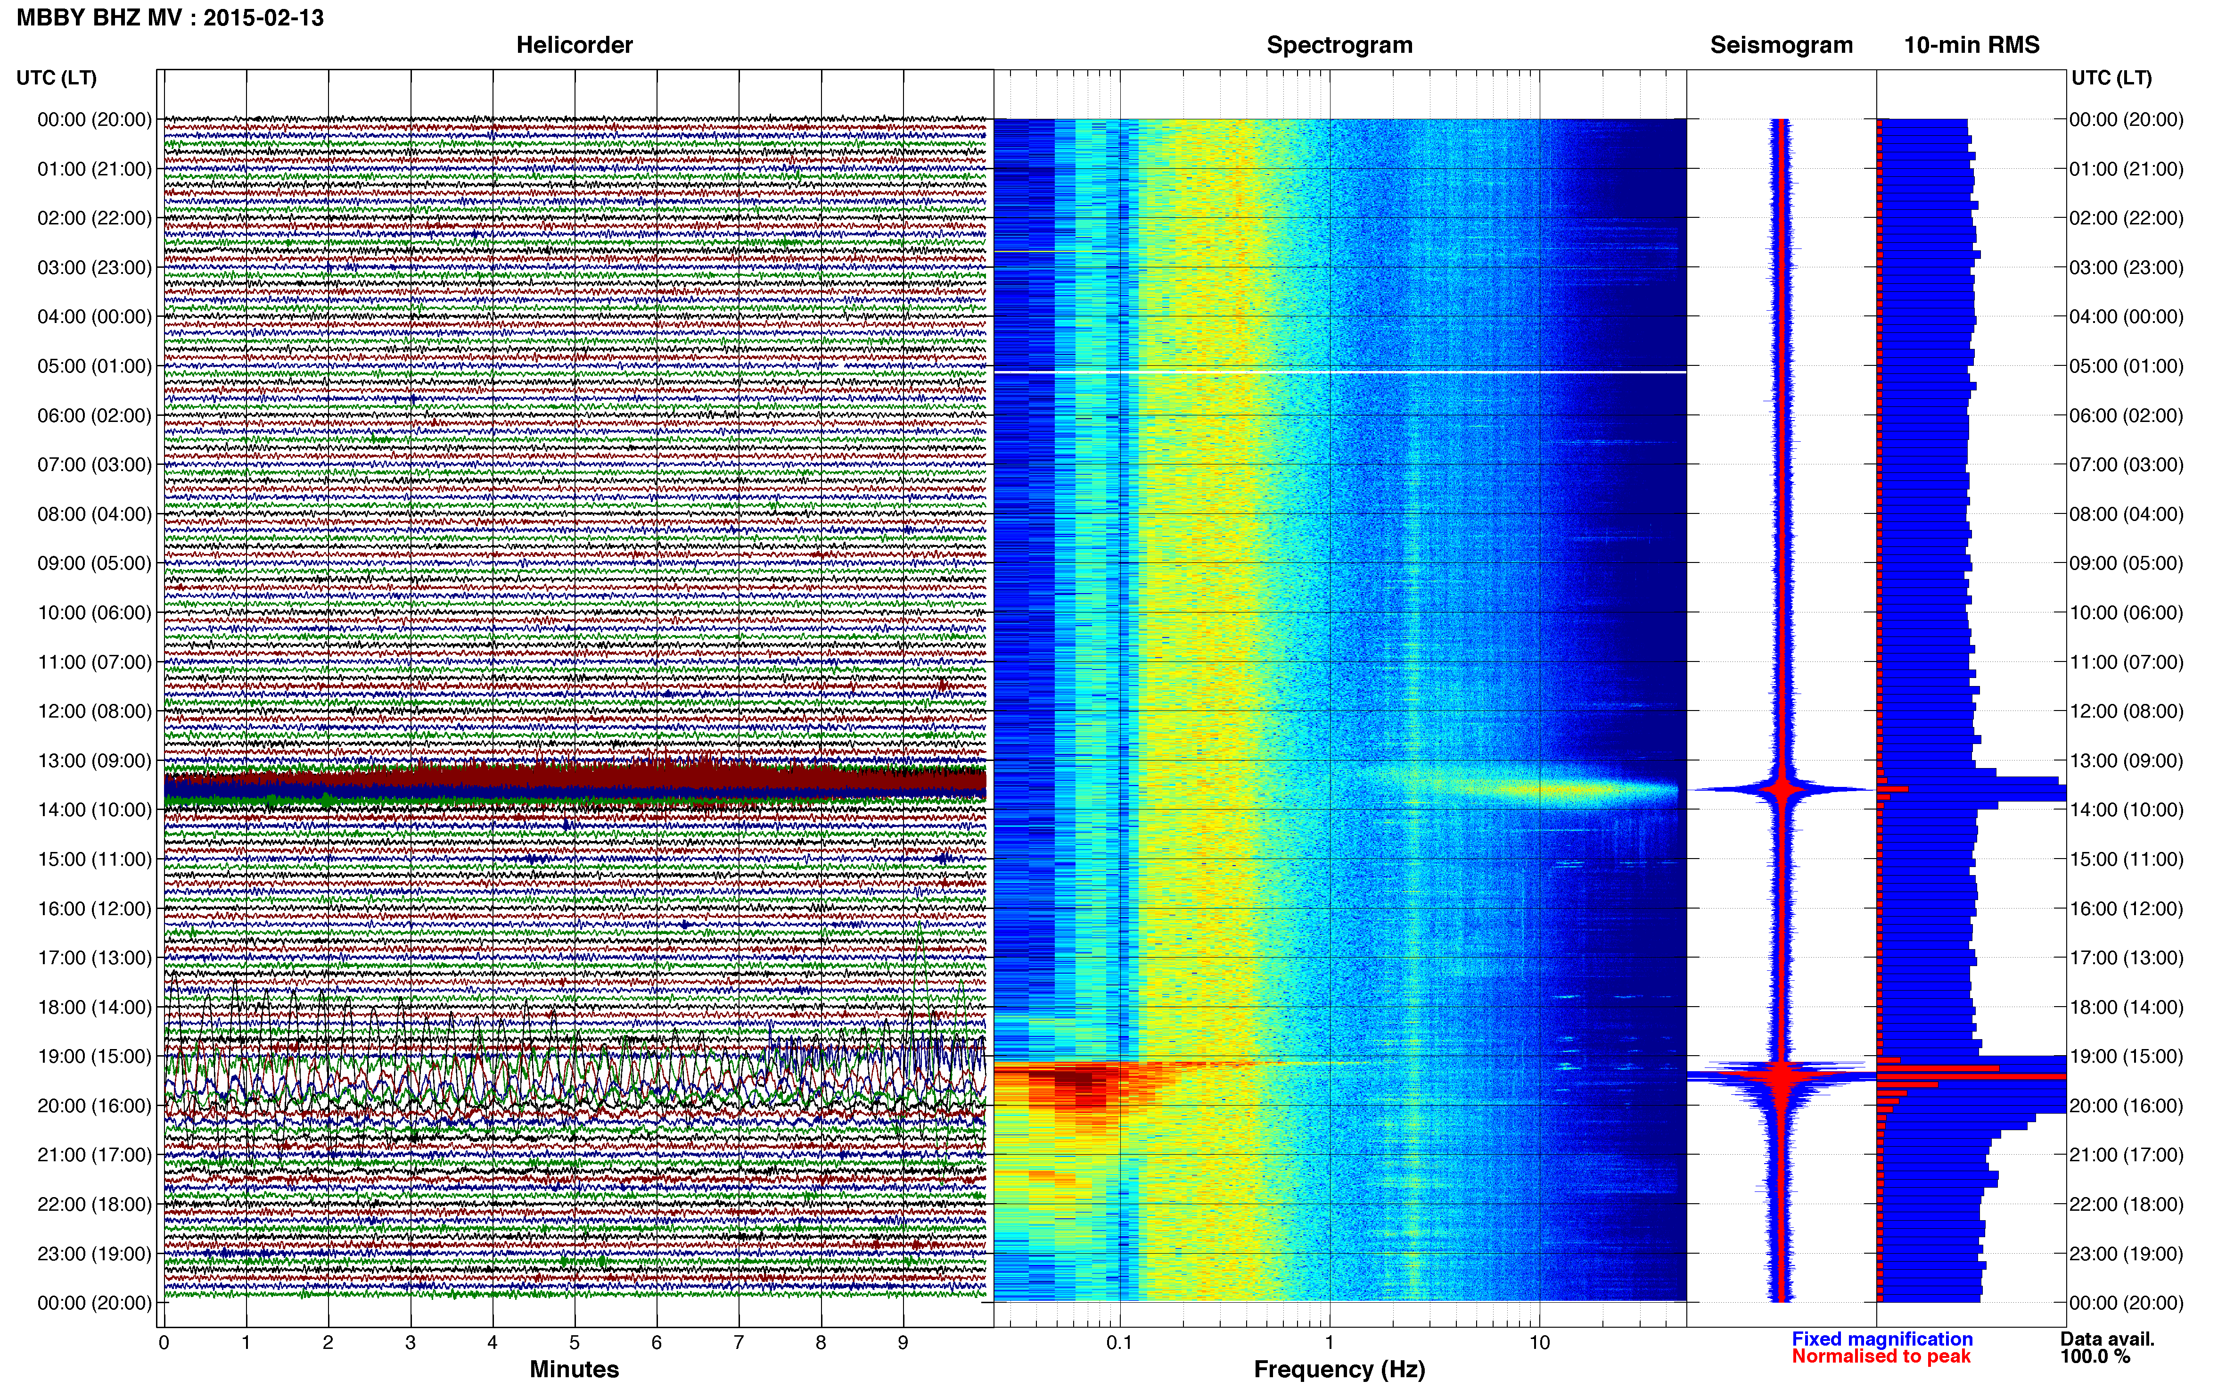Click the seismogram spike near 13:30
Viewport: 2234px width, 1397px height.
click(1782, 790)
